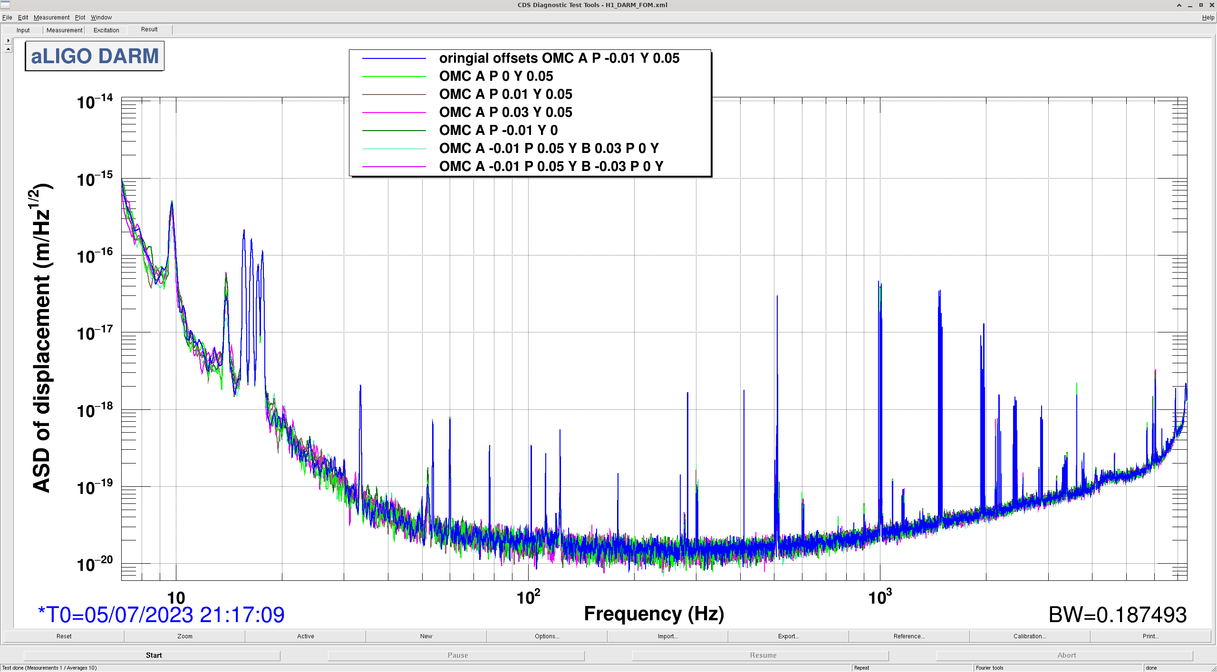Click the Reset plot button

[x=64, y=636]
